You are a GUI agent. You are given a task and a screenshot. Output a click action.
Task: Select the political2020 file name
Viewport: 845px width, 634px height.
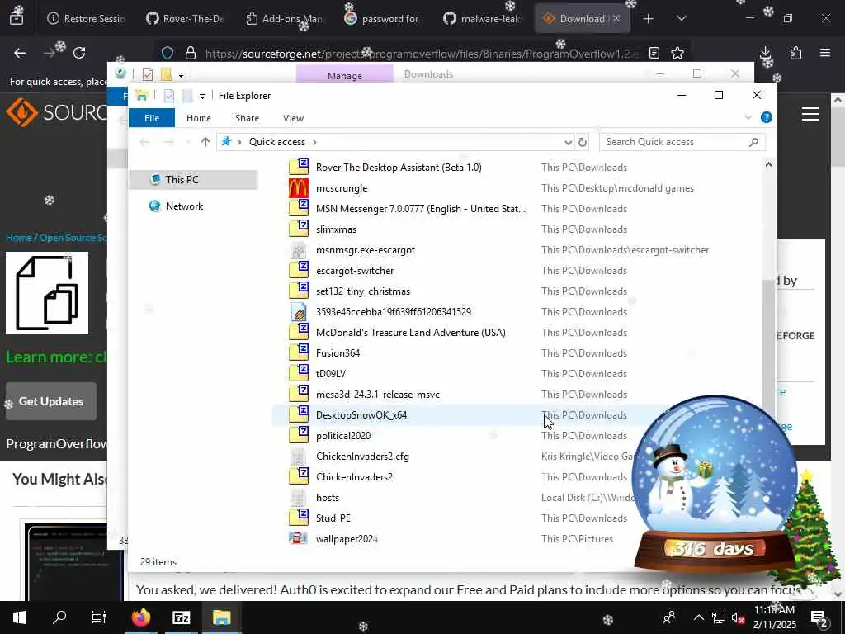pos(343,436)
